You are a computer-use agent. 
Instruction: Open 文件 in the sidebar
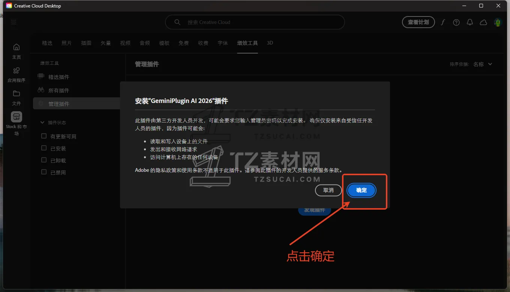click(x=16, y=98)
